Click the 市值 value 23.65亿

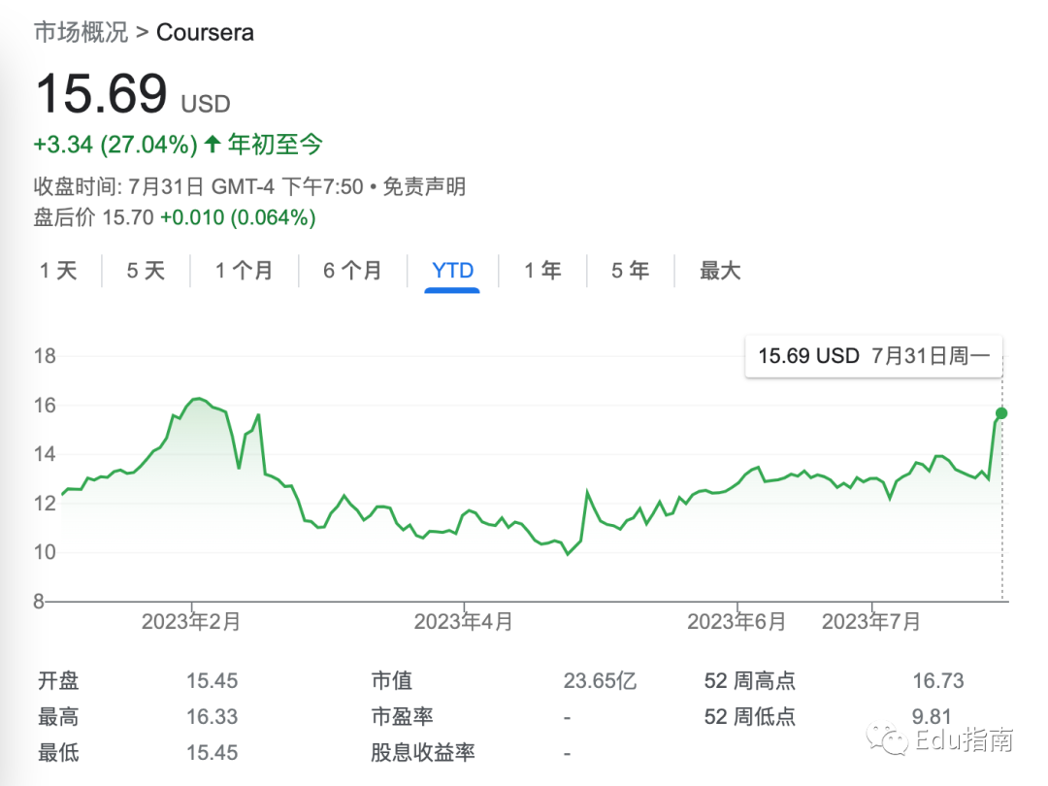tap(600, 681)
